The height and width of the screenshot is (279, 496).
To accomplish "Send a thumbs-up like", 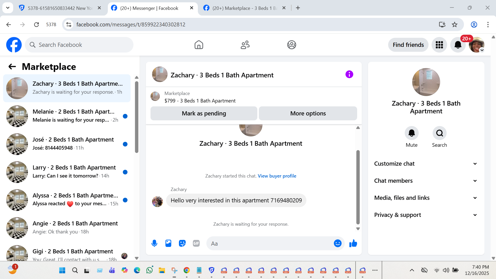I will [x=353, y=243].
